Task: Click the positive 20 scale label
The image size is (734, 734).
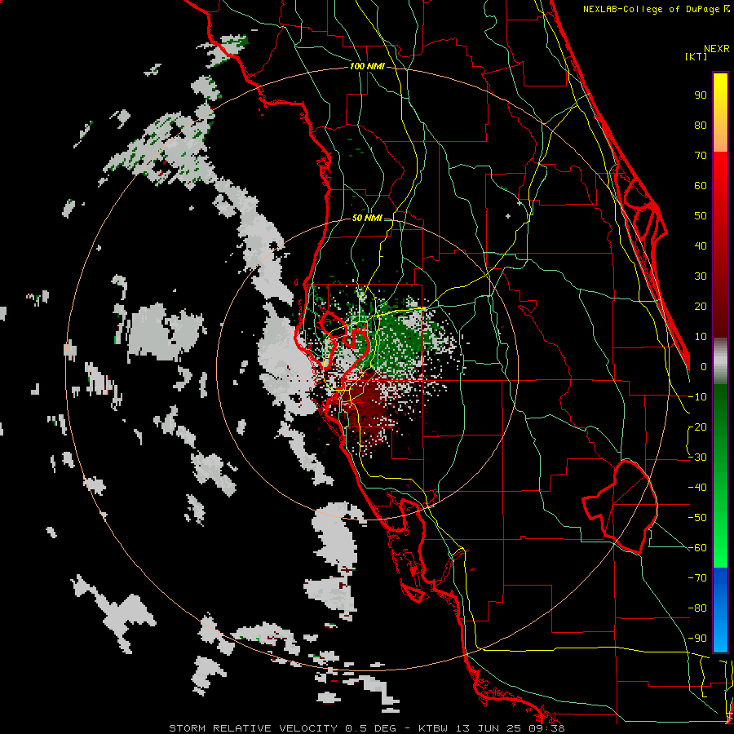Action: (701, 306)
